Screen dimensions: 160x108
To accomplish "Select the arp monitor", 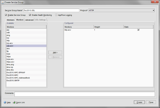I will click(26, 30).
